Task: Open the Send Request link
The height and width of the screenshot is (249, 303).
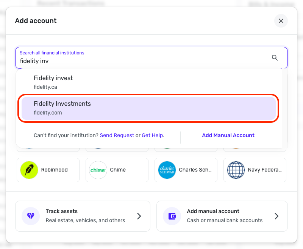Action: tap(117, 135)
